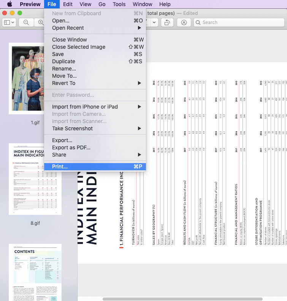The height and width of the screenshot is (301, 287).
Task: Click the horizontal scrollbar at bottom
Action: tap(190, 299)
